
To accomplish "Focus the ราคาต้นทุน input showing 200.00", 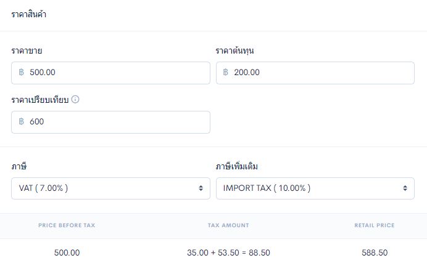I will point(315,73).
